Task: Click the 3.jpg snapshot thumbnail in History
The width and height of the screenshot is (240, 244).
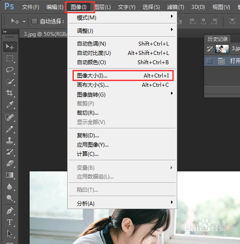Action: pyautogui.click(x=222, y=49)
